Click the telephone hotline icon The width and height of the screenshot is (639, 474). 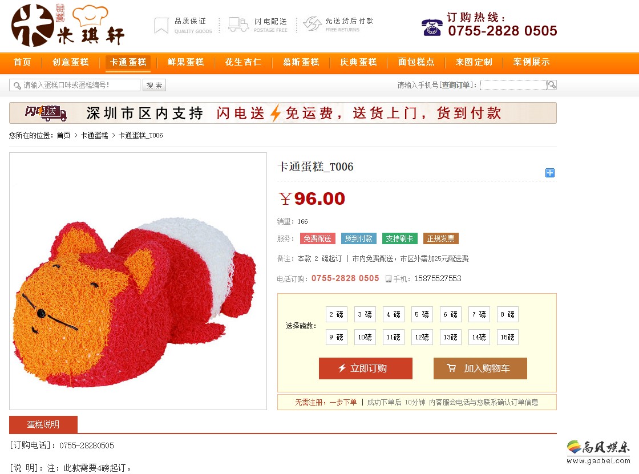click(x=432, y=27)
